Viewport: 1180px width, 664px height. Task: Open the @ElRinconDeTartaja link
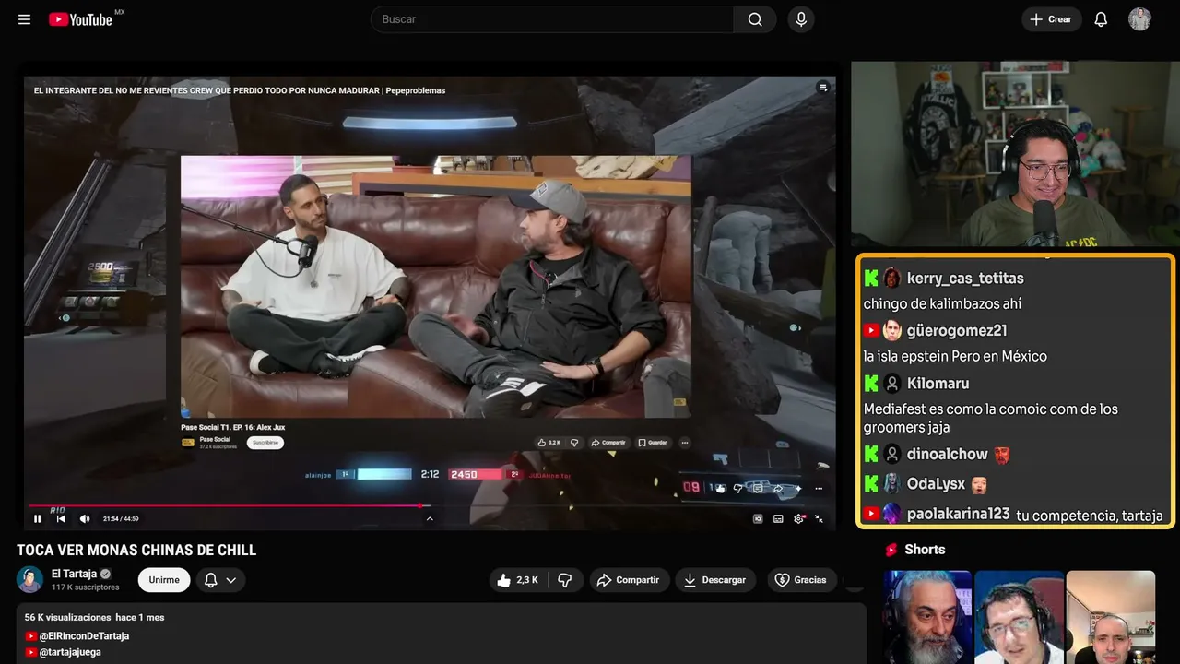coord(84,636)
